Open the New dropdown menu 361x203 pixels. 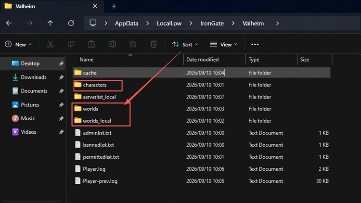tap(18, 44)
